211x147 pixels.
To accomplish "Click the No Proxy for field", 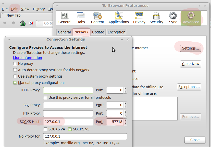I will point(85,137).
